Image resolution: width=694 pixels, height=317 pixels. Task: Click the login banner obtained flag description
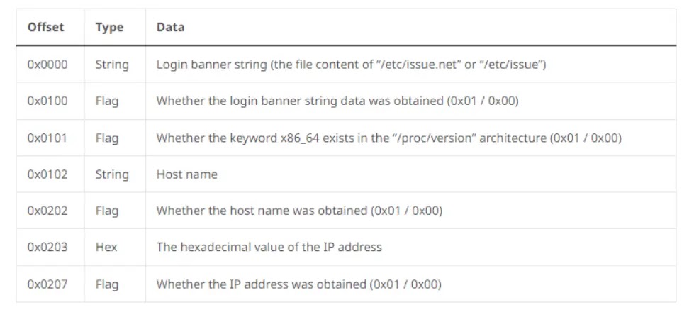pos(337,101)
